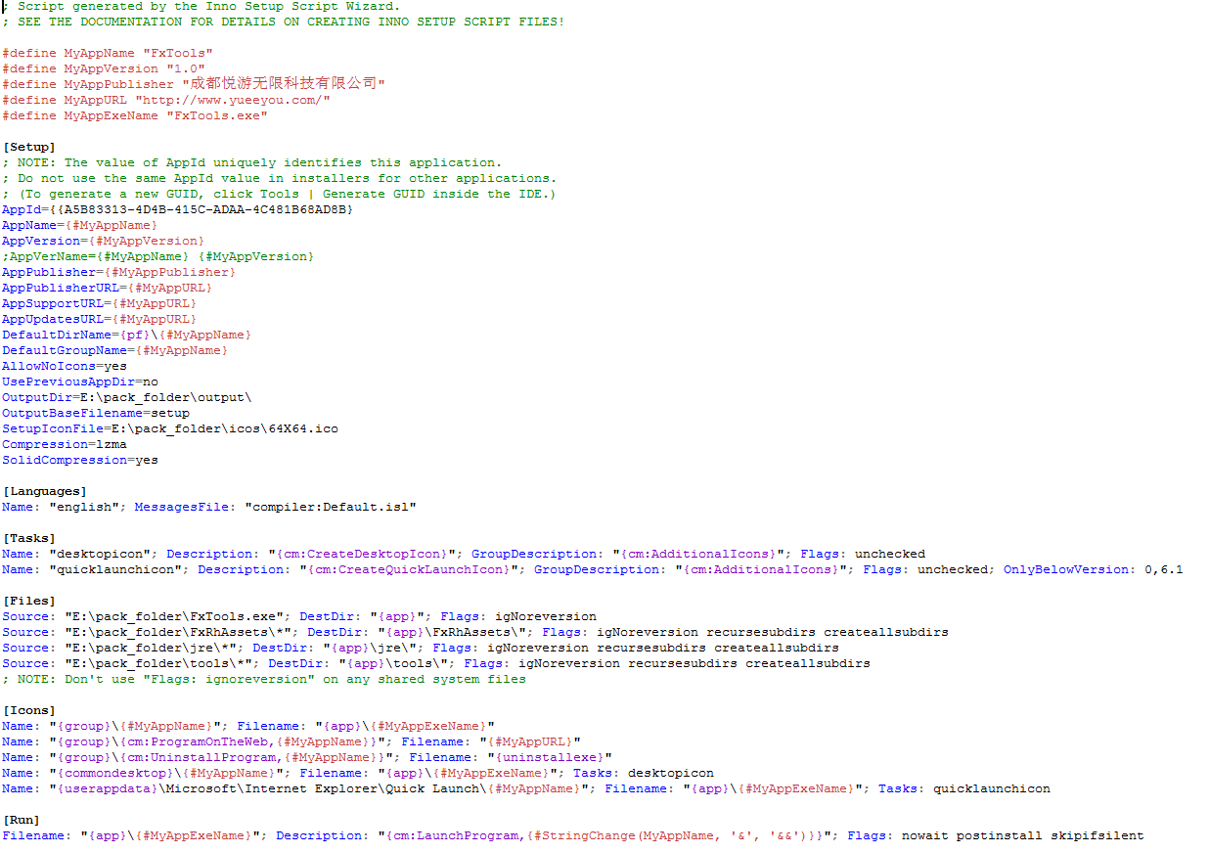The width and height of the screenshot is (1209, 853).
Task: Click the [Tasks] section header
Action: [x=29, y=538]
